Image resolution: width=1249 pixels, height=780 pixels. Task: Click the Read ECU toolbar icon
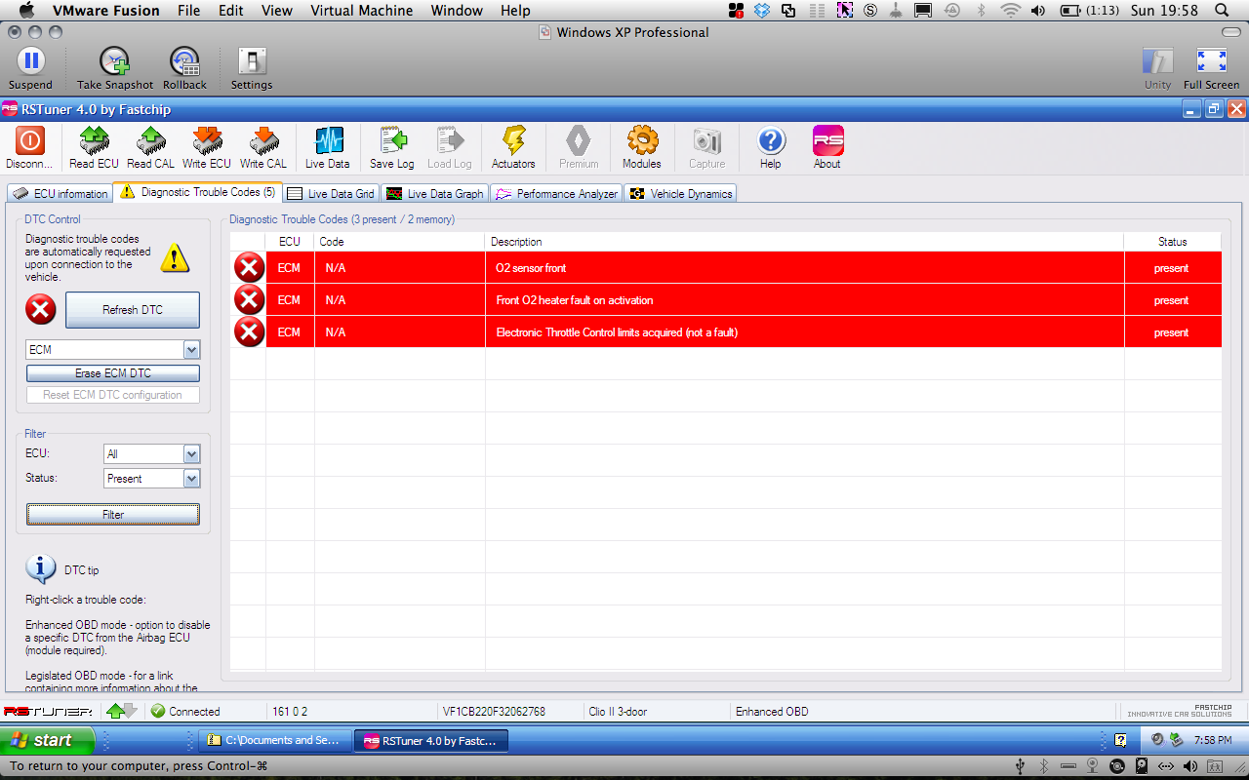[95, 141]
